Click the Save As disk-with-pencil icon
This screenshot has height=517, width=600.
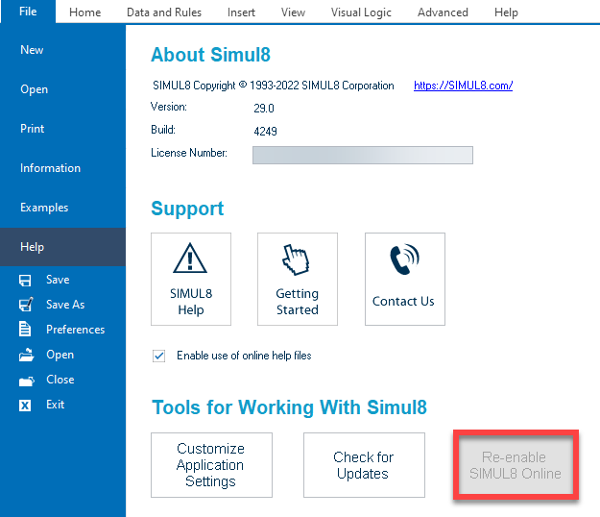[x=26, y=305]
